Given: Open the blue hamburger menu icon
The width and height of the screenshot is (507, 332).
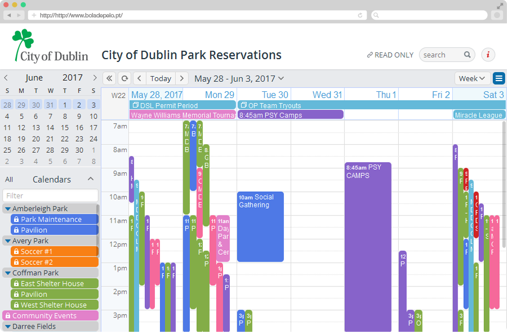Looking at the screenshot, I should point(499,78).
